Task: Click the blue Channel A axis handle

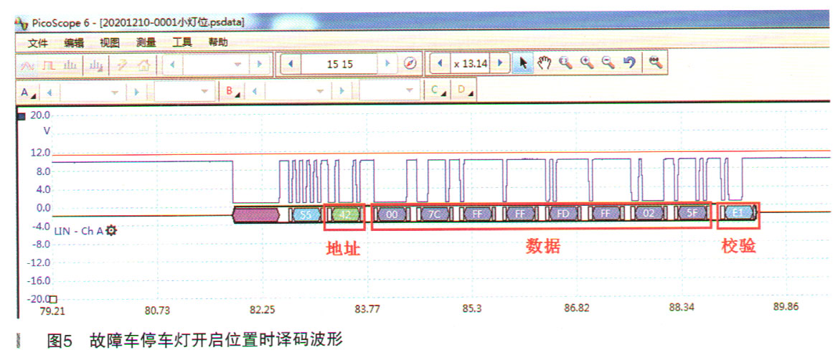Action: coord(22,116)
